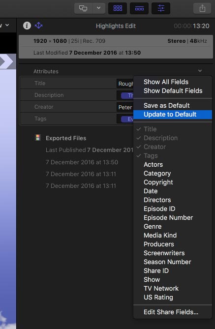The height and width of the screenshot is (329, 215).
Task: Click the Last Published date line
Action: tap(90, 150)
